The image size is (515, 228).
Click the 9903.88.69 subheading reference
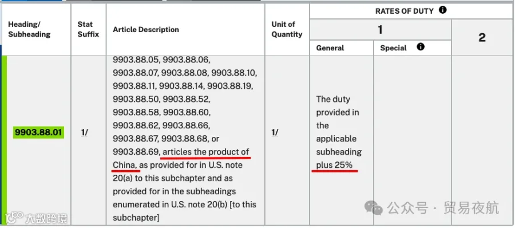[x=136, y=152]
